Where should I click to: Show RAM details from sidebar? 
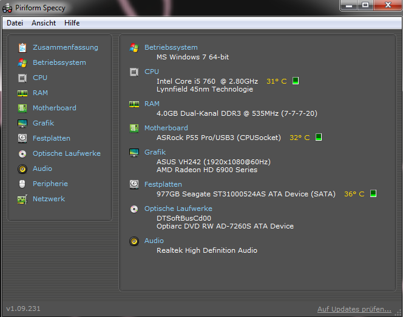pyautogui.click(x=40, y=93)
